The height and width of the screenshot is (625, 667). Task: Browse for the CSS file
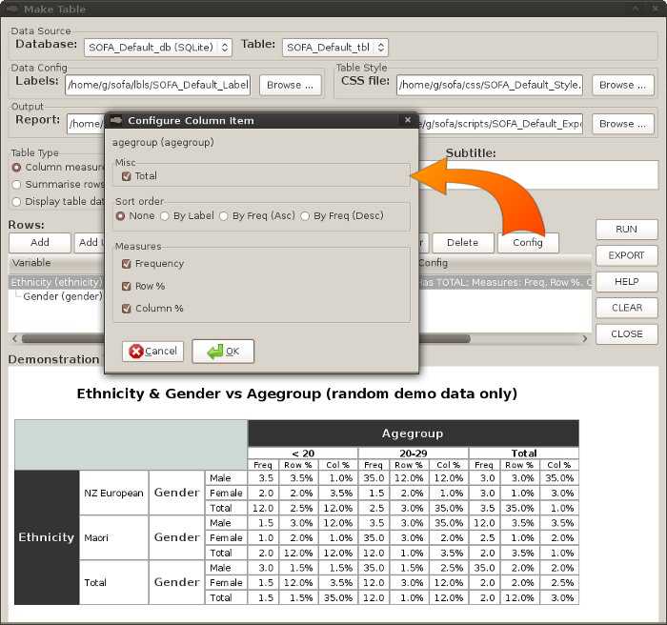(623, 85)
